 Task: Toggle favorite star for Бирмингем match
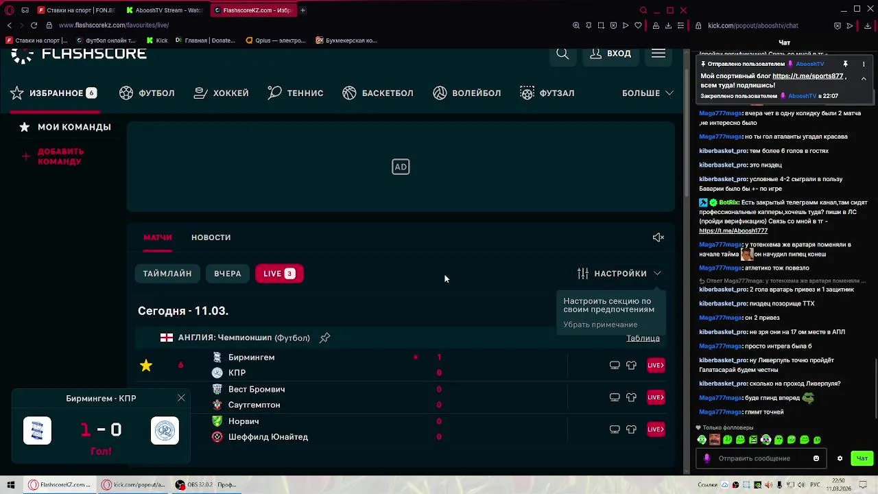pyautogui.click(x=146, y=366)
